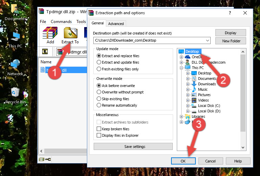The width and height of the screenshot is (260, 176).
Task: Click the Save settings button
Action: click(x=133, y=147)
